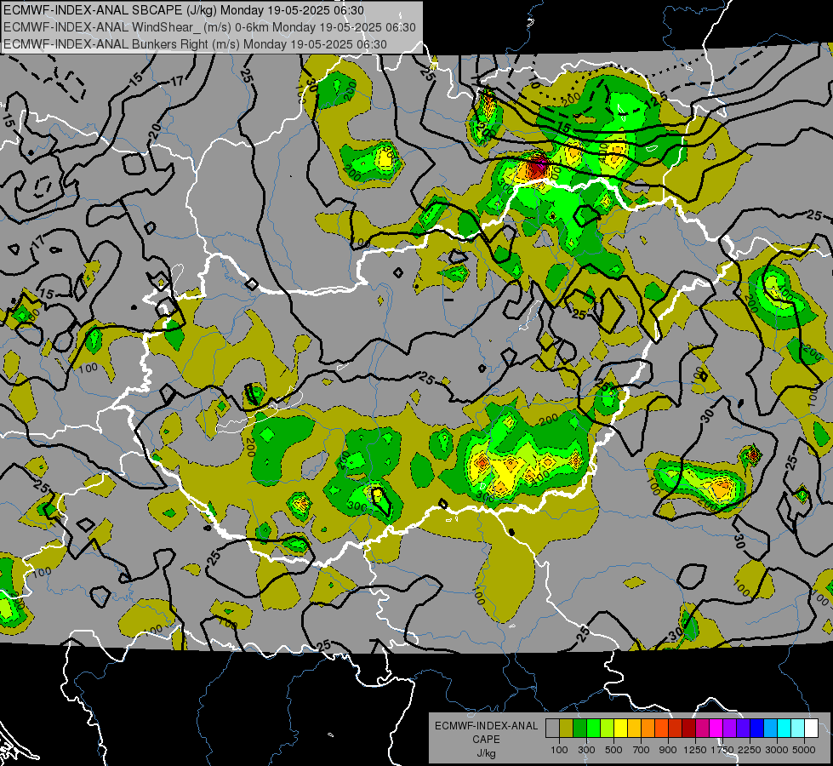Click the legend value 1750
The image size is (833, 766).
[722, 750]
